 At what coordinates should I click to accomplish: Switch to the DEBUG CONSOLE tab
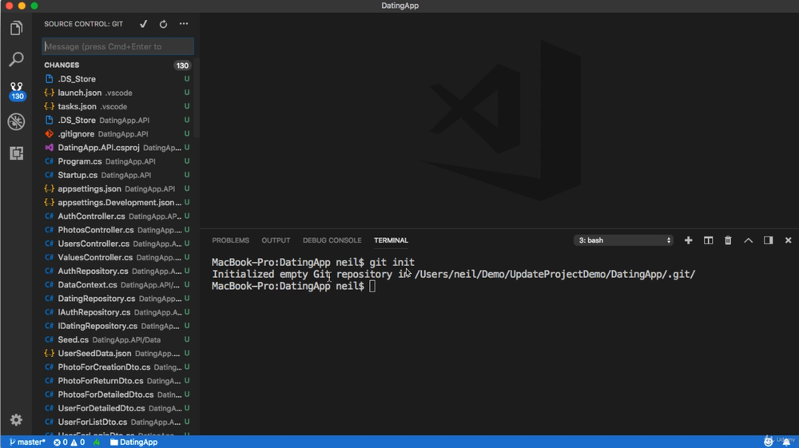(332, 240)
